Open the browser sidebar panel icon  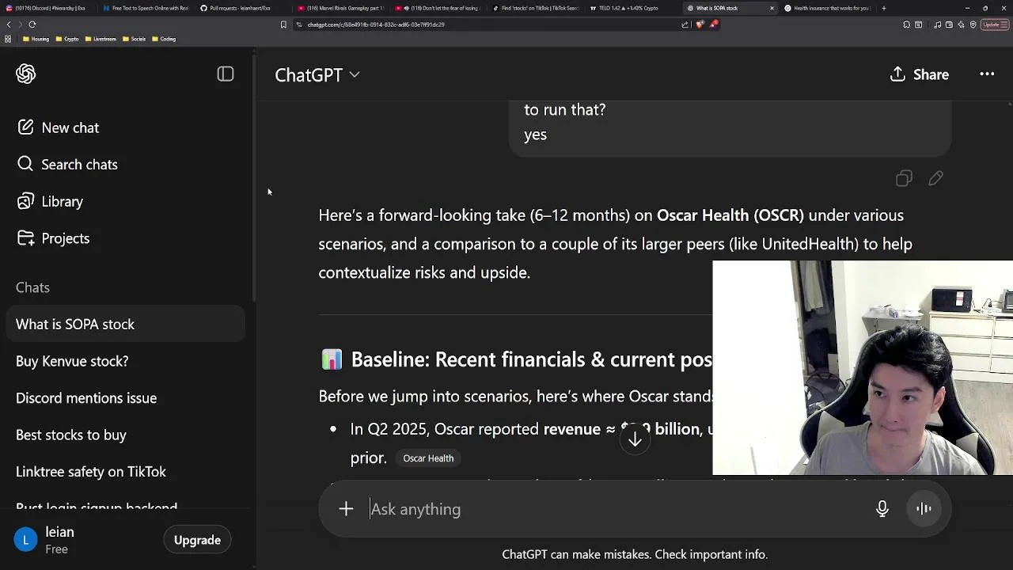pos(918,25)
